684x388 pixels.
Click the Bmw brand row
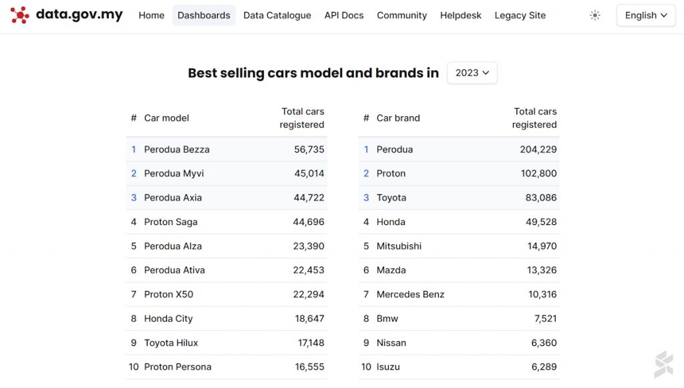[459, 319]
